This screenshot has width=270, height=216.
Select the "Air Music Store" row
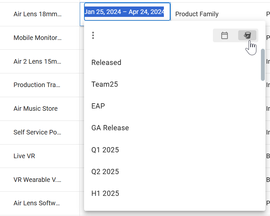click(35, 109)
